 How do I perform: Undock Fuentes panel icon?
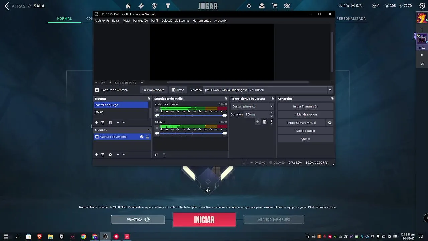(149, 130)
